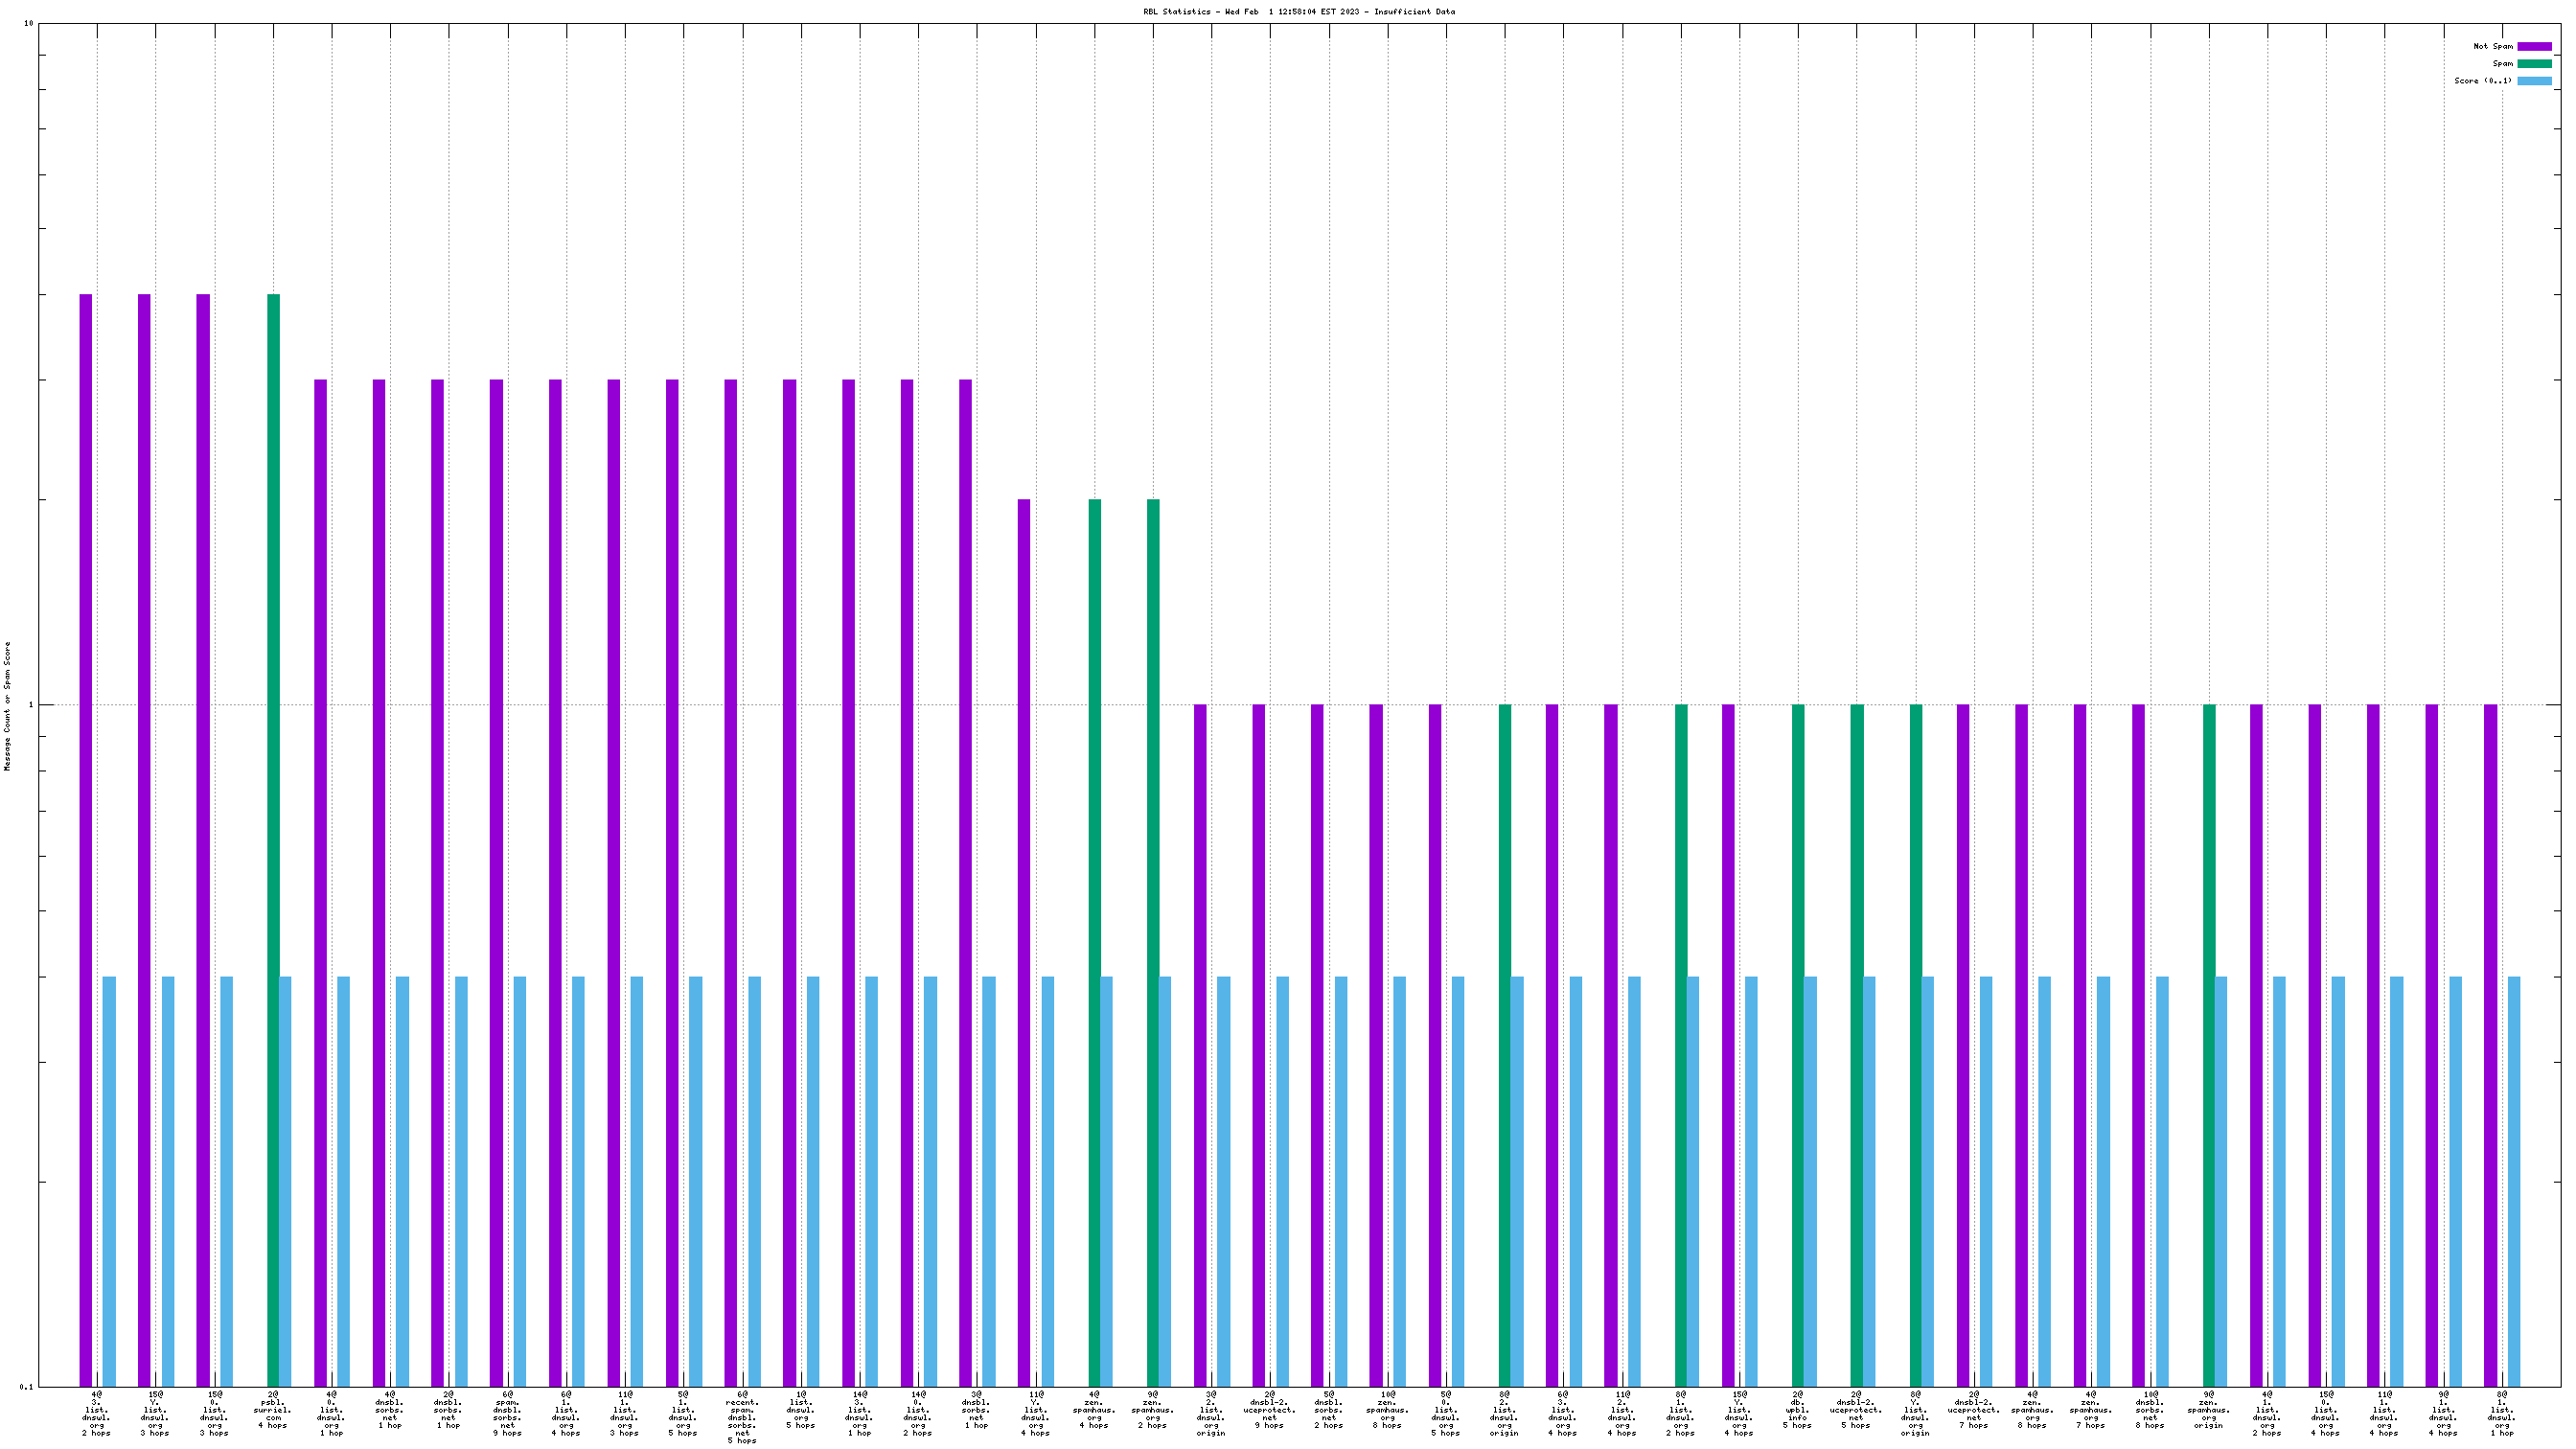The width and height of the screenshot is (2576, 1449).
Task: Click the spam.dnsbl.sorbs.net 9 hops label
Action: tap(507, 1413)
